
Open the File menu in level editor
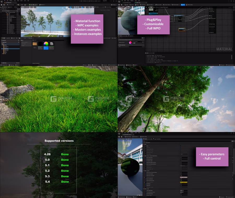tap(5, 1)
